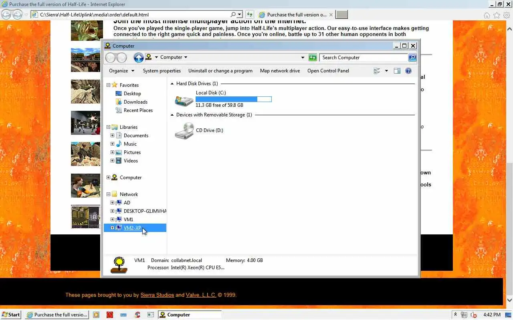Open the Organize menu
The height and width of the screenshot is (320, 513).
121,71
